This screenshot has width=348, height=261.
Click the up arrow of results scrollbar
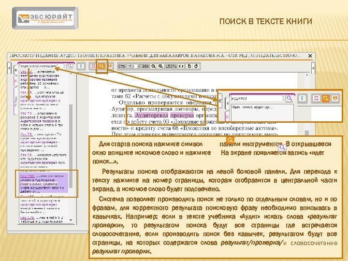pyautogui.click(x=71, y=73)
